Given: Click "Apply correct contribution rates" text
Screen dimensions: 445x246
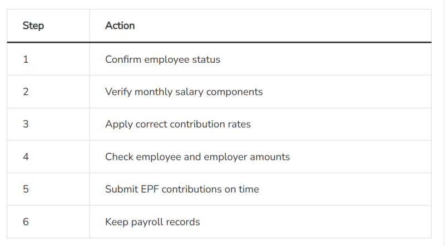Looking at the screenshot, I should (x=178, y=124).
